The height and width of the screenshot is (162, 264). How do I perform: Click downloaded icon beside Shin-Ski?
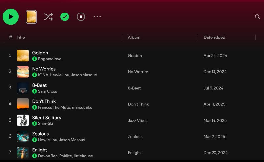[34, 124]
